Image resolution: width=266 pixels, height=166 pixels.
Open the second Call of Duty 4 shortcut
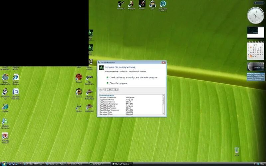(x=91, y=50)
